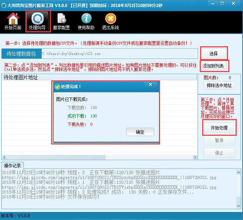Click log line 正在下载第:130/130 张描述图片
Image resolution: width=243 pixels, height=220 pixels.
tap(81, 182)
